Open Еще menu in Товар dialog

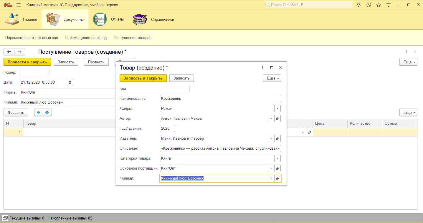tap(272, 78)
